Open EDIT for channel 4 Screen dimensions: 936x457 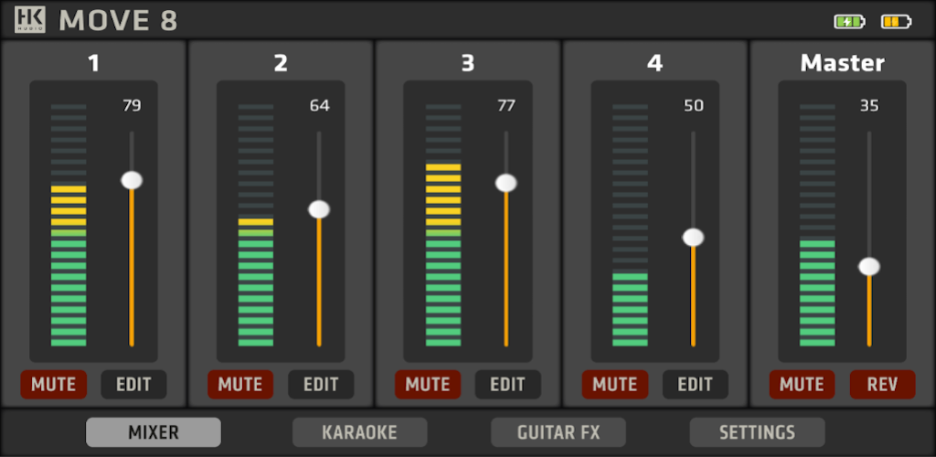coord(696,385)
